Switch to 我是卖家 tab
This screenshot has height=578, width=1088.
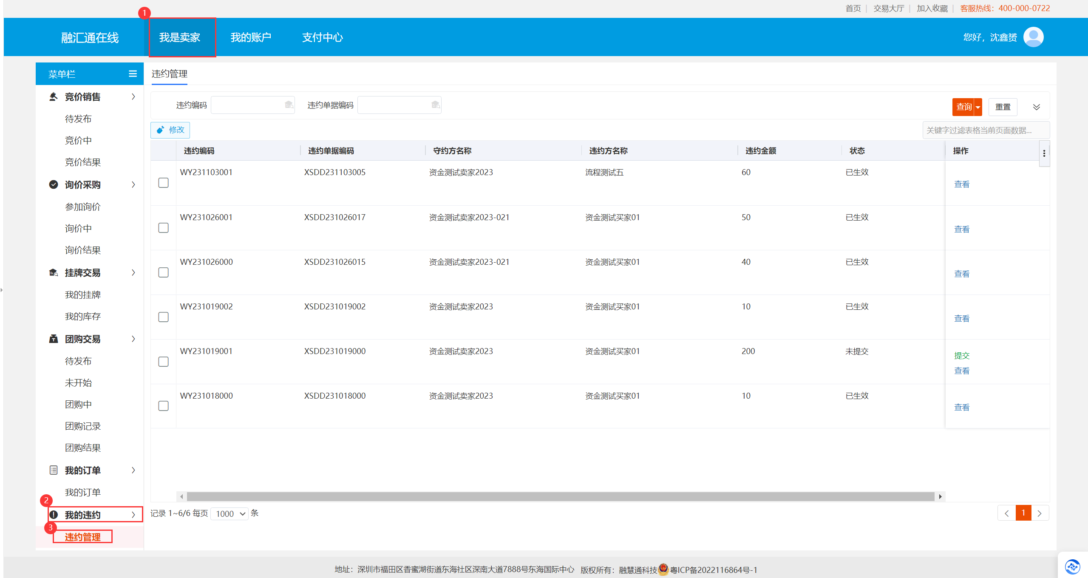tap(180, 37)
